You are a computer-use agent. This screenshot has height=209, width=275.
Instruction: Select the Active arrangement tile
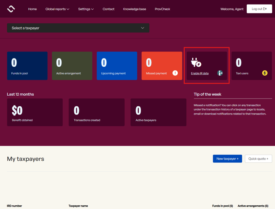(72, 65)
